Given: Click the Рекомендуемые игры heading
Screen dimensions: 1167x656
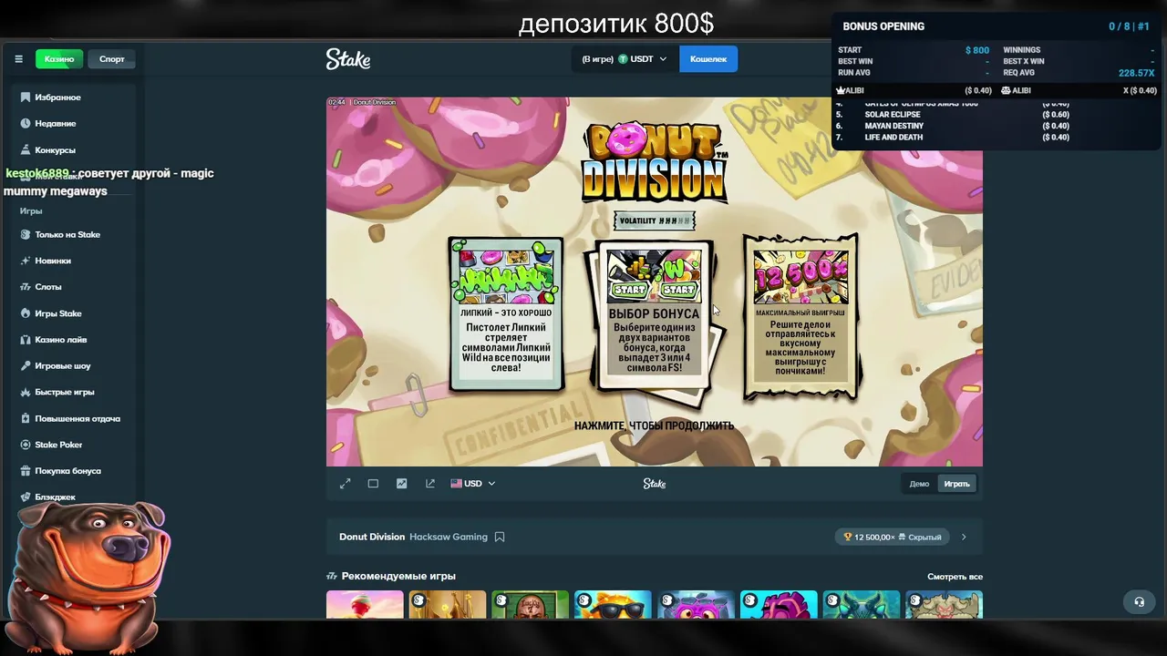Looking at the screenshot, I should coord(398,576).
